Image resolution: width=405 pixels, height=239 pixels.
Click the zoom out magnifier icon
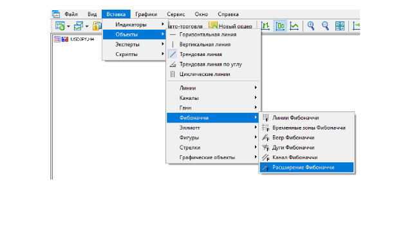click(325, 26)
